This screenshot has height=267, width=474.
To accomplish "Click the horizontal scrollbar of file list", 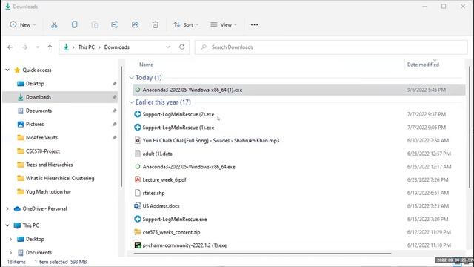I will coord(262,253).
